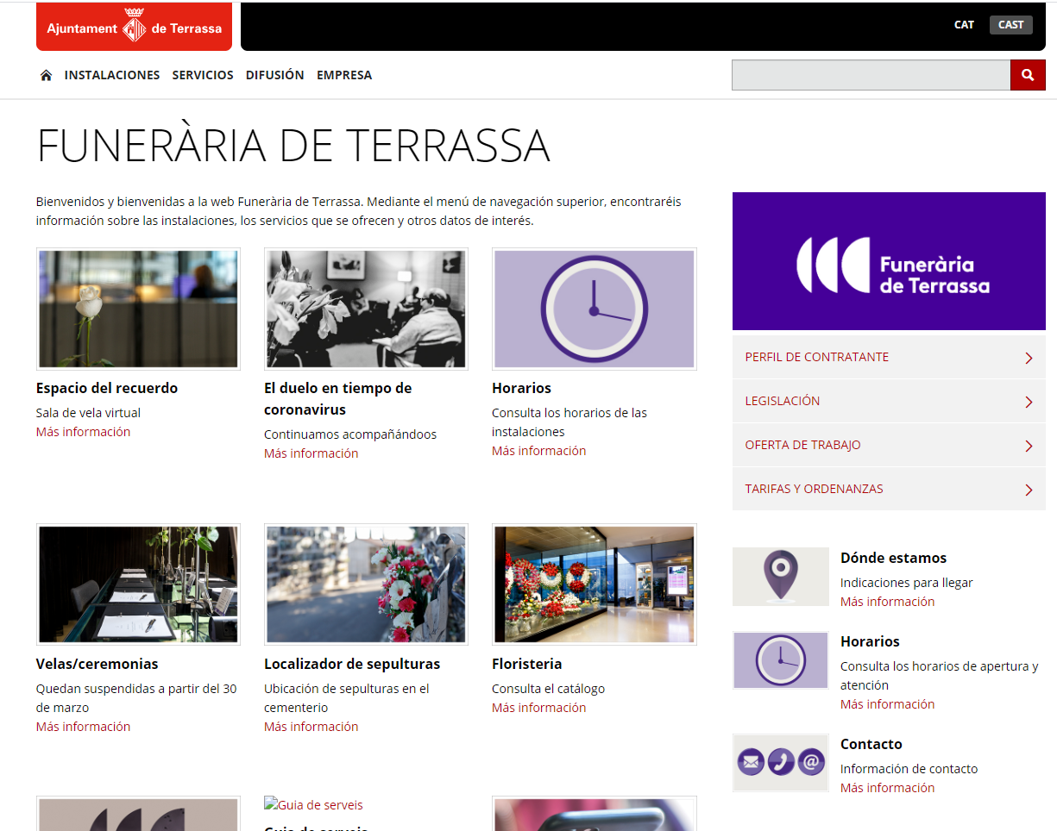
Task: Click the FUNERÀRIA DE TERRASSA page title
Action: (293, 145)
